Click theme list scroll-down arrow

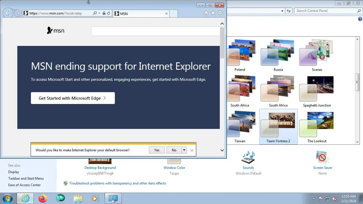[357, 142]
